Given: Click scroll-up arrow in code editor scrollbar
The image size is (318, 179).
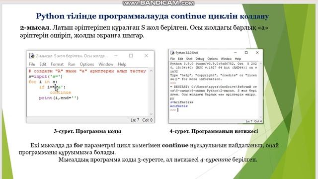Looking at the screenshot, I should click(151, 71).
